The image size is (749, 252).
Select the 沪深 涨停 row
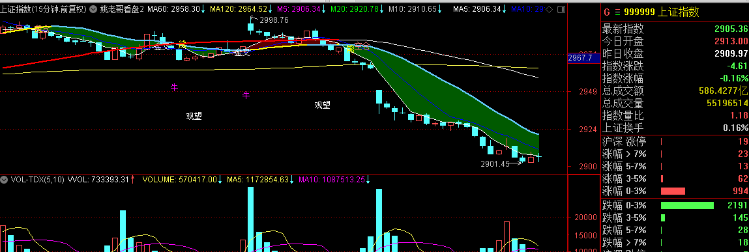[675, 141]
